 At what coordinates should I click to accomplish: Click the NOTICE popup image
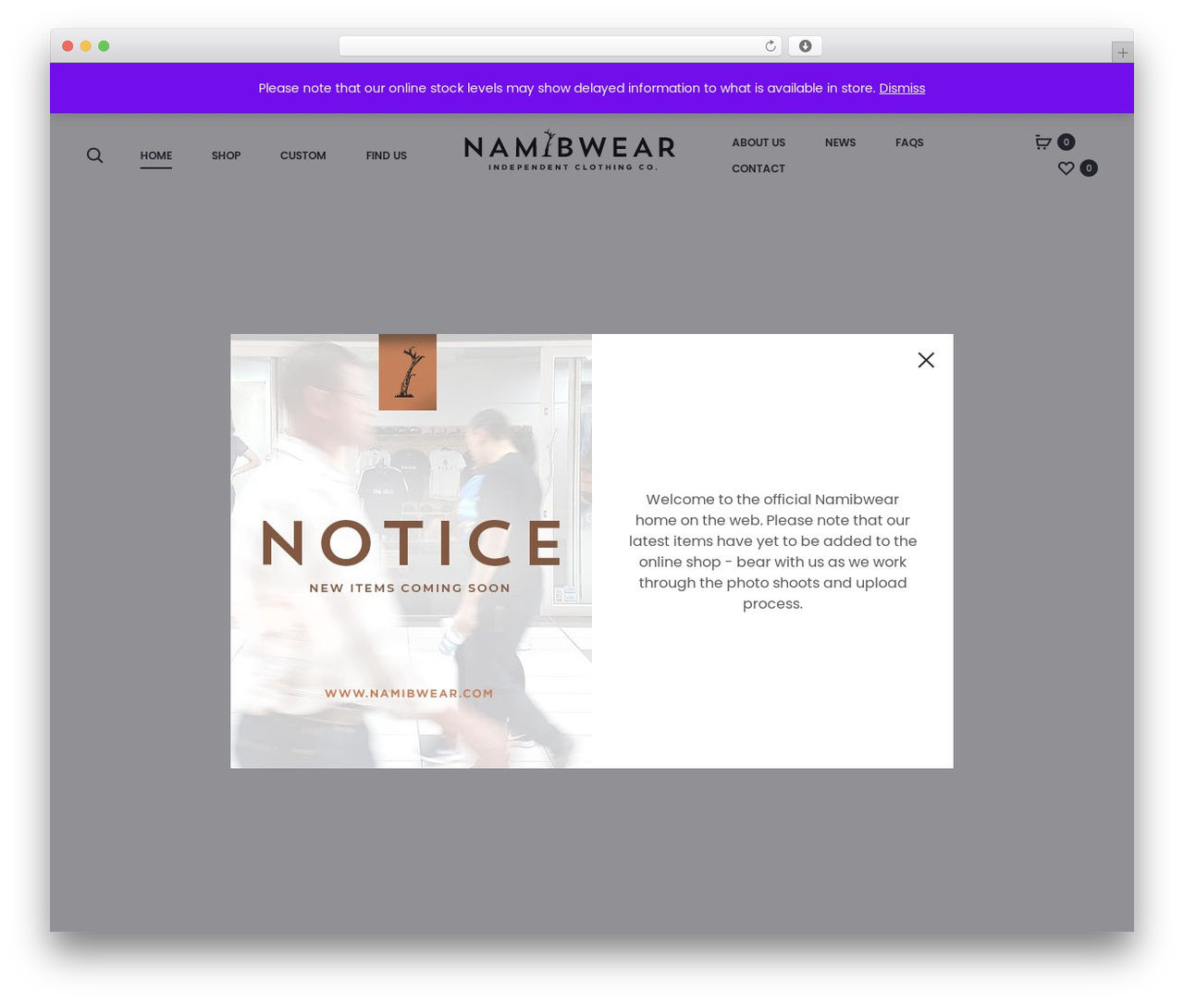411,551
